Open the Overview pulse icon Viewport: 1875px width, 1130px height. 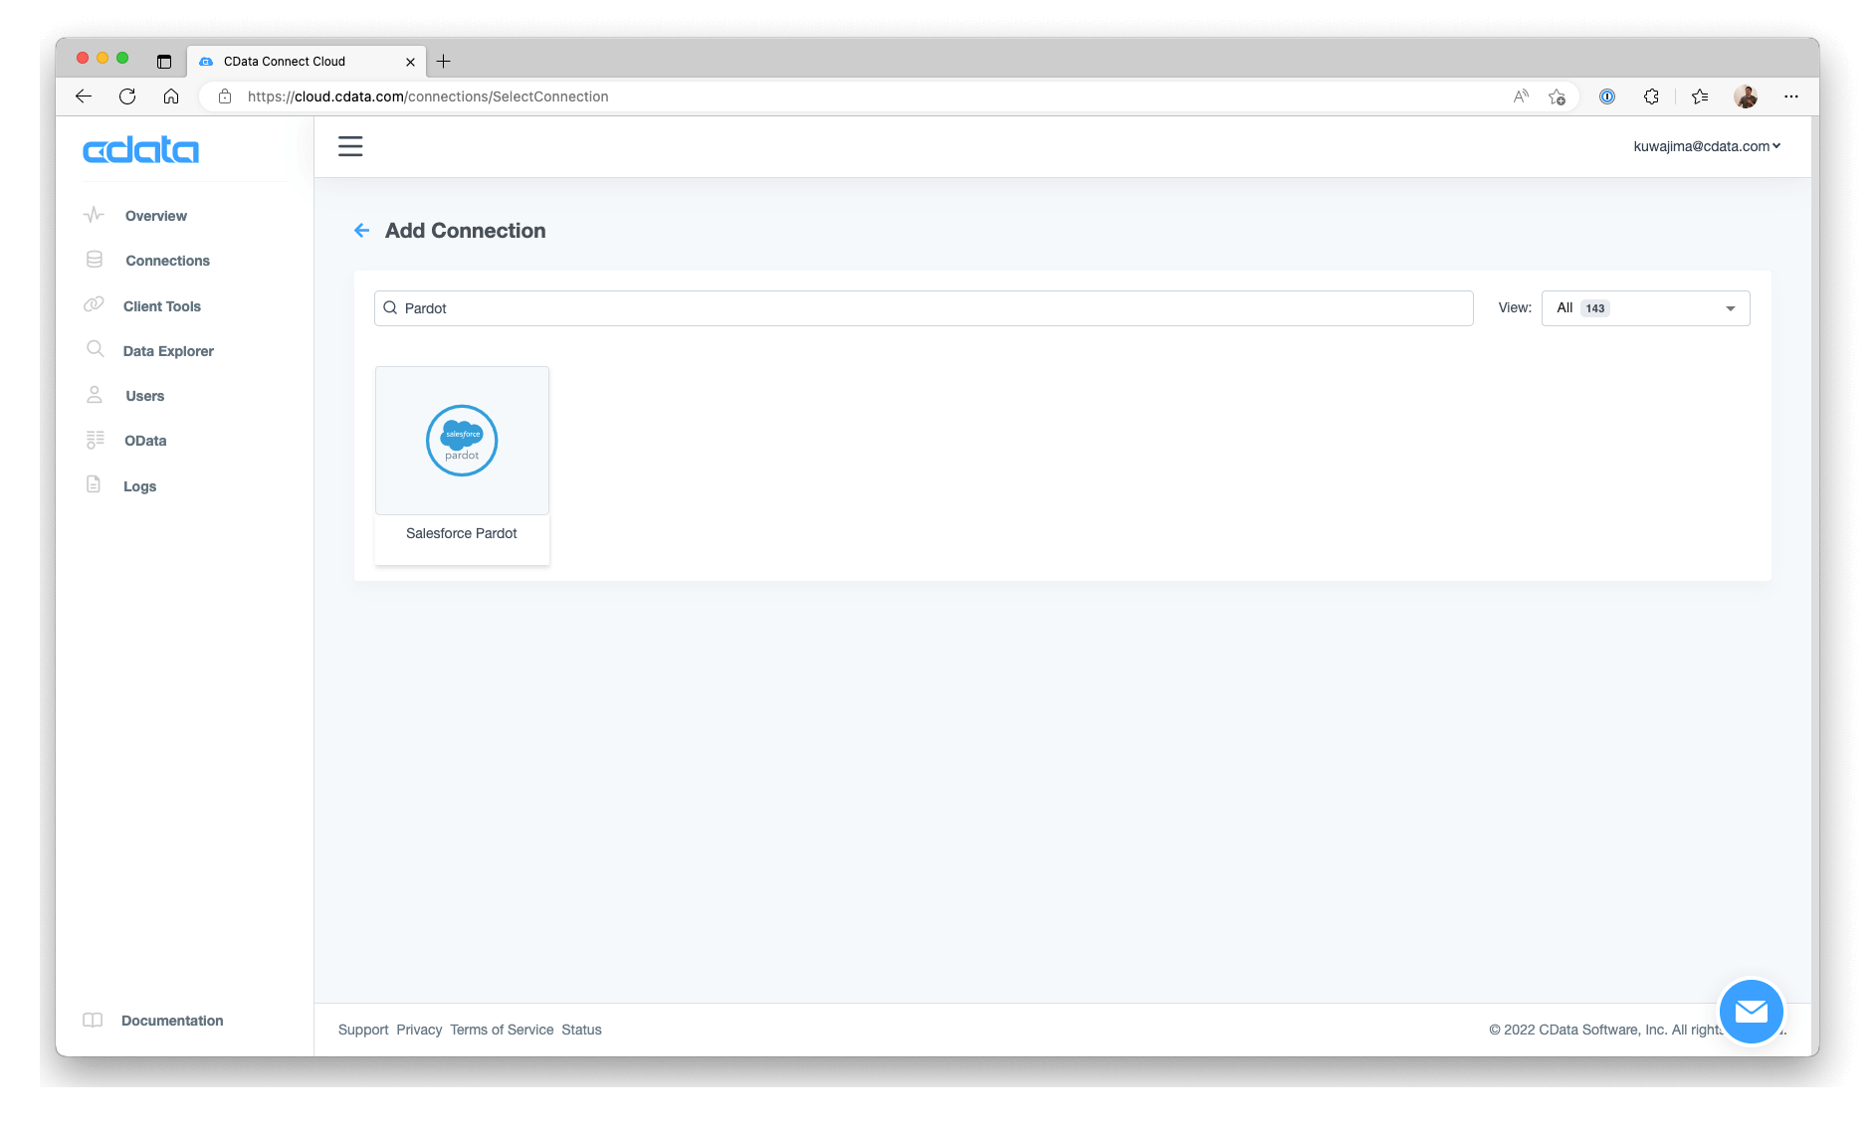click(94, 215)
